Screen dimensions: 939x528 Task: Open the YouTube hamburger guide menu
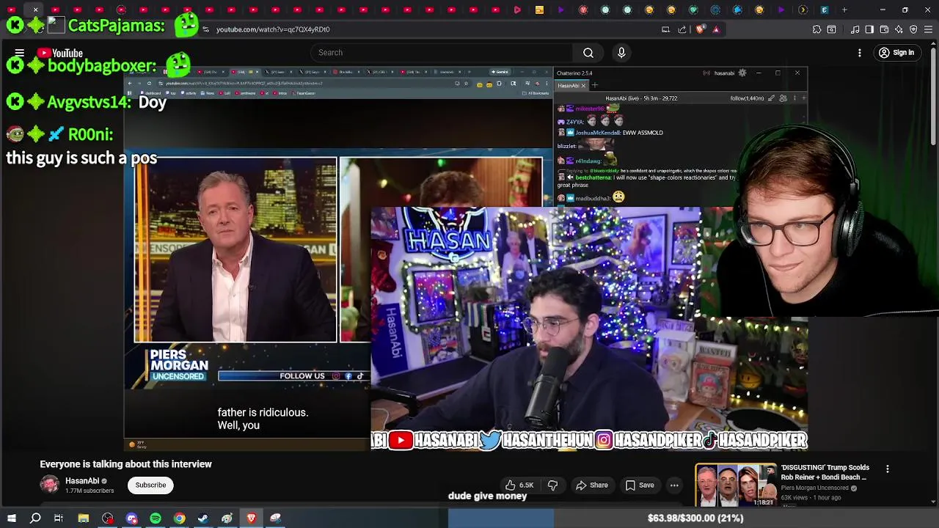pyautogui.click(x=20, y=53)
